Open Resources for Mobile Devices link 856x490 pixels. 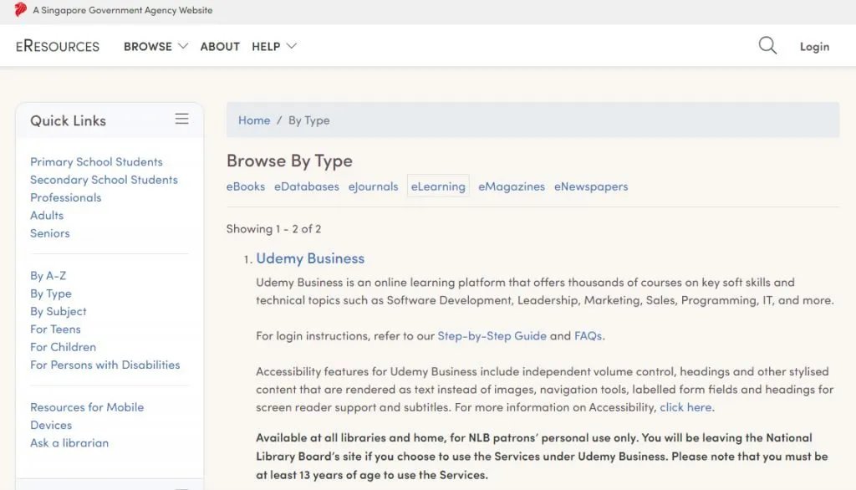pos(87,416)
